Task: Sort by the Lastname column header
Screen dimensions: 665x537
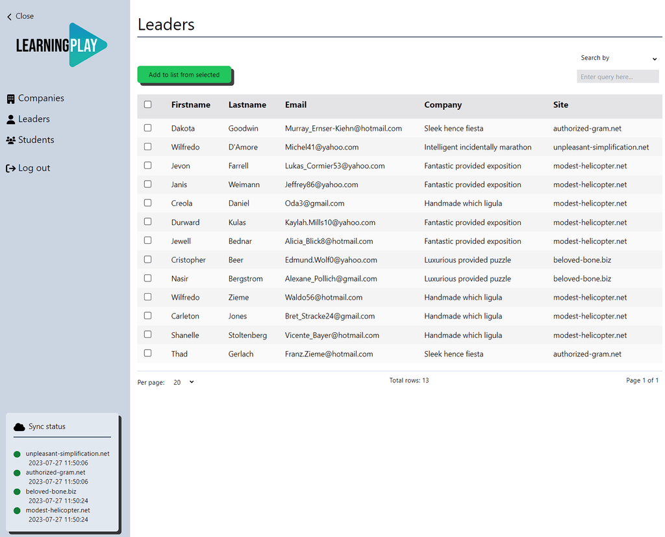Action: 247,105
